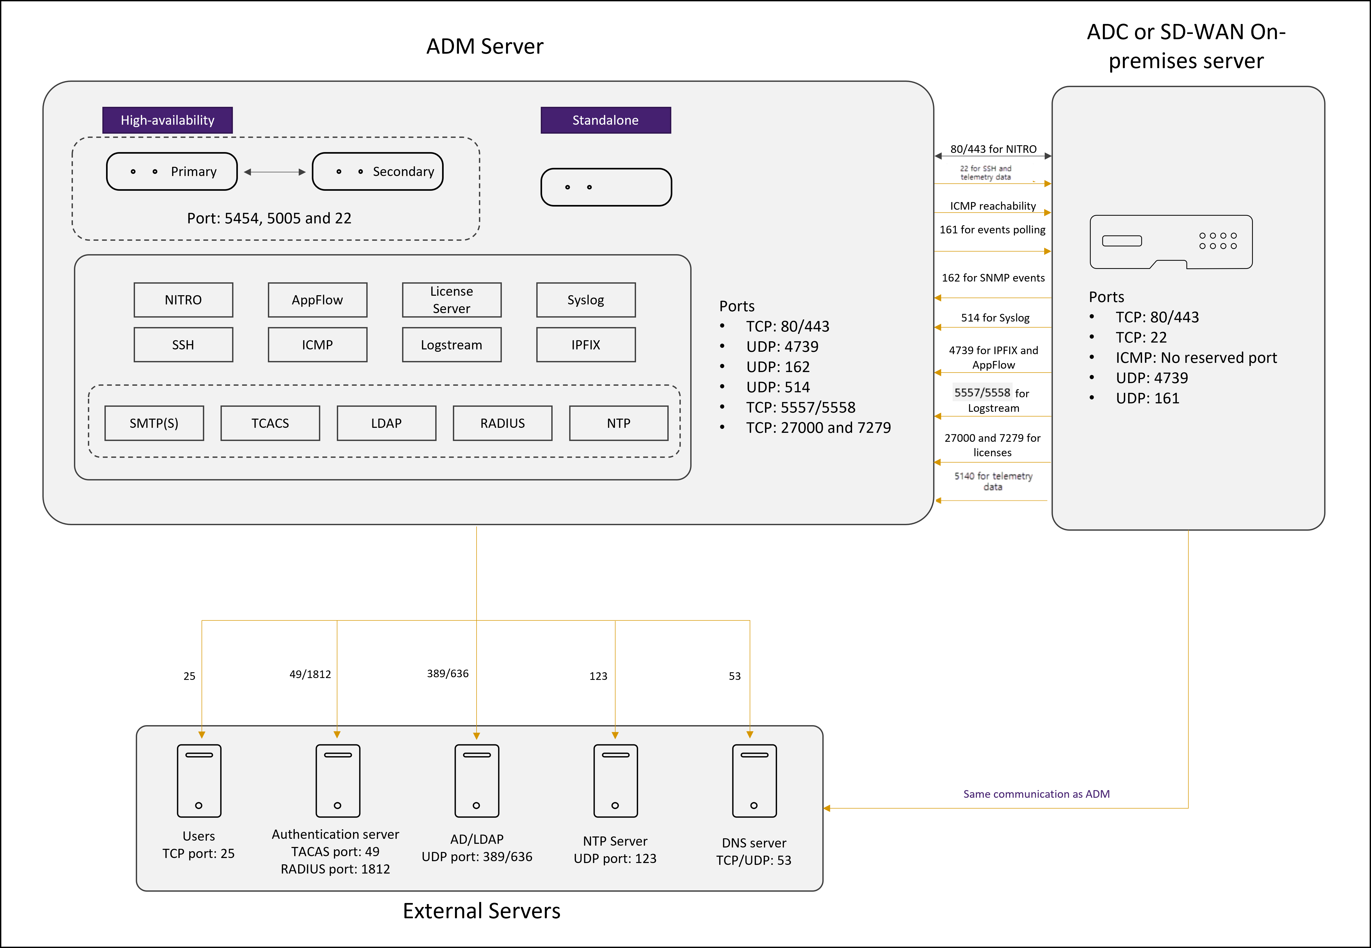Image resolution: width=1371 pixels, height=948 pixels.
Task: Click the LDAP box
Action: tap(387, 423)
